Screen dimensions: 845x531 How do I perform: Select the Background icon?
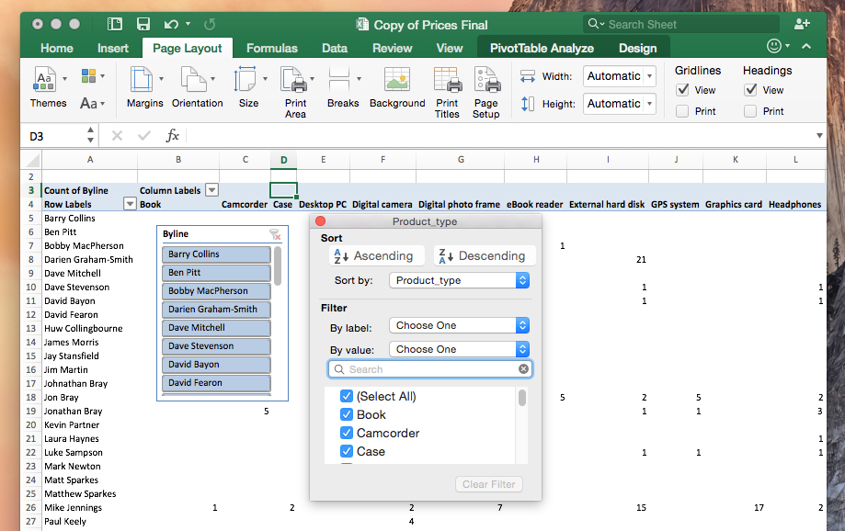[x=396, y=88]
